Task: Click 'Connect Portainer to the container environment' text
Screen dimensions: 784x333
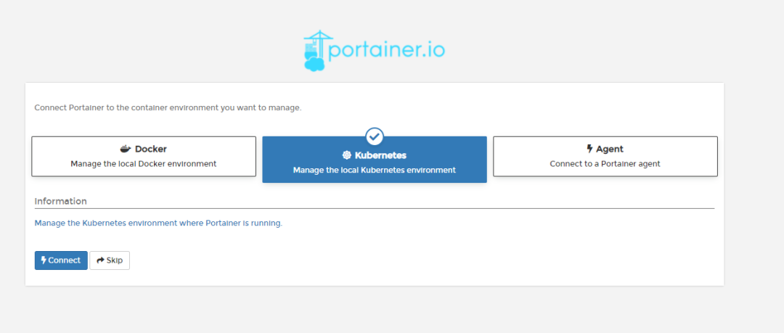Action: tap(168, 107)
